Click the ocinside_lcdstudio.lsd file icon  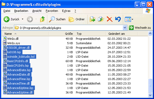pyautogui.click(x=5, y=57)
